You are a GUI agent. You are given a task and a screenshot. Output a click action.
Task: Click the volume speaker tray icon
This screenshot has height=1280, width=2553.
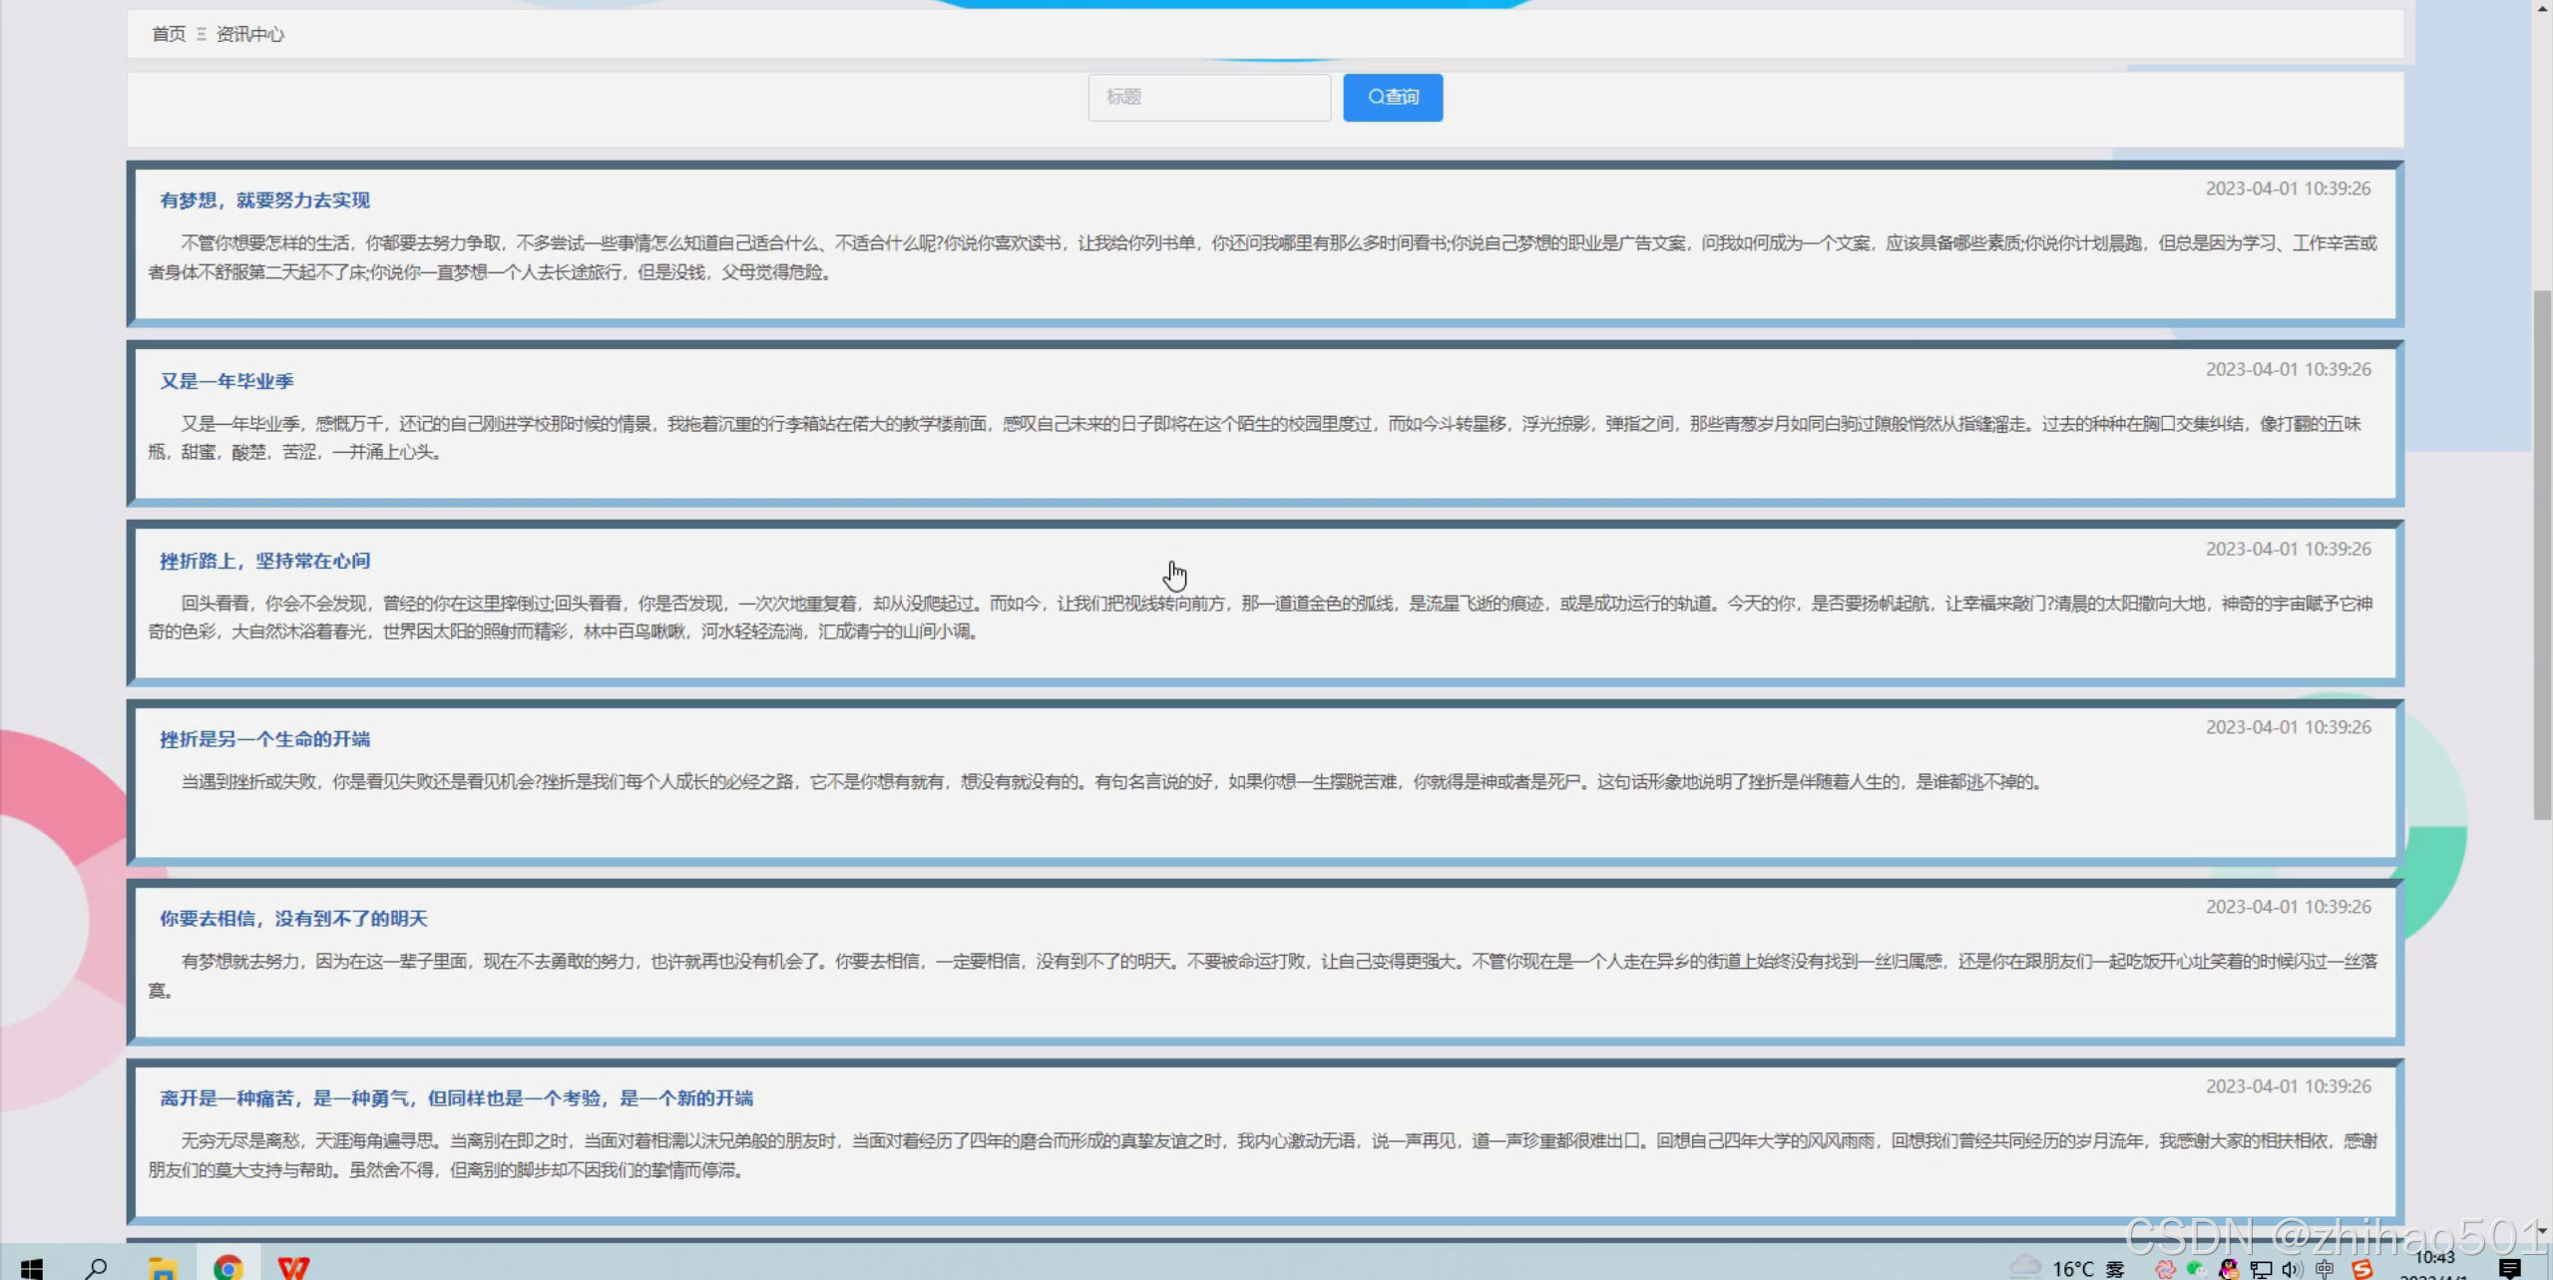pyautogui.click(x=2292, y=1269)
